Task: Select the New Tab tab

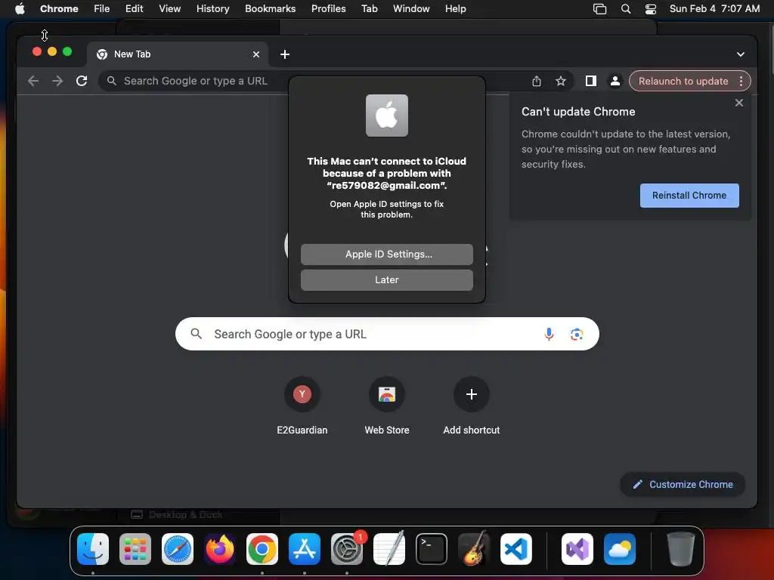Action: (x=177, y=54)
